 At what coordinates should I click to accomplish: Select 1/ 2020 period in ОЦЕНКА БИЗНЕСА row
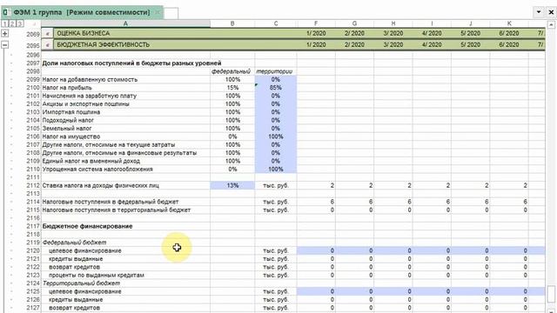(316, 33)
